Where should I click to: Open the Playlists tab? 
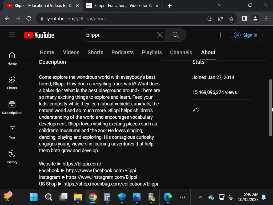(x=152, y=53)
